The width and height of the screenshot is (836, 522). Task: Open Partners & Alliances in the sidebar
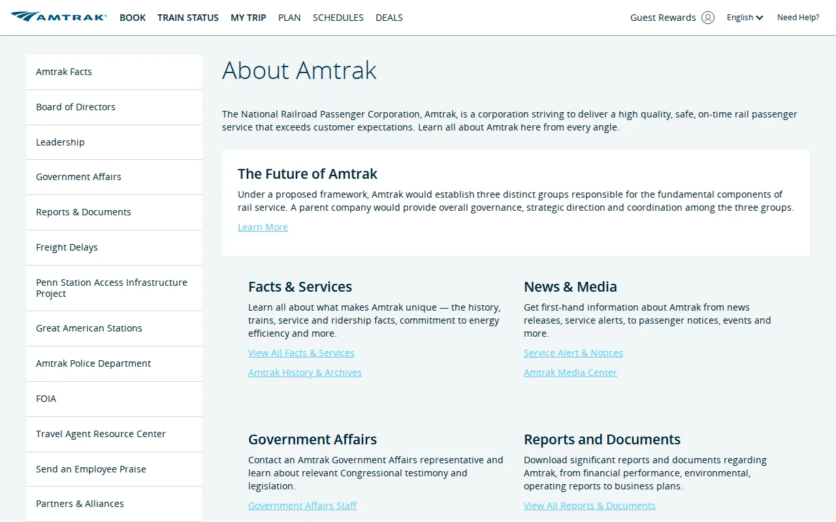[114, 504]
